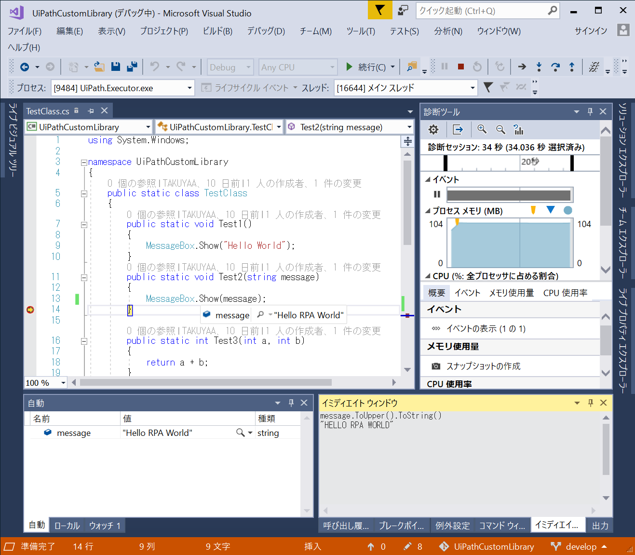This screenshot has height=555, width=635.
Task: Click the camera snapshot icon
Action: pyautogui.click(x=436, y=366)
